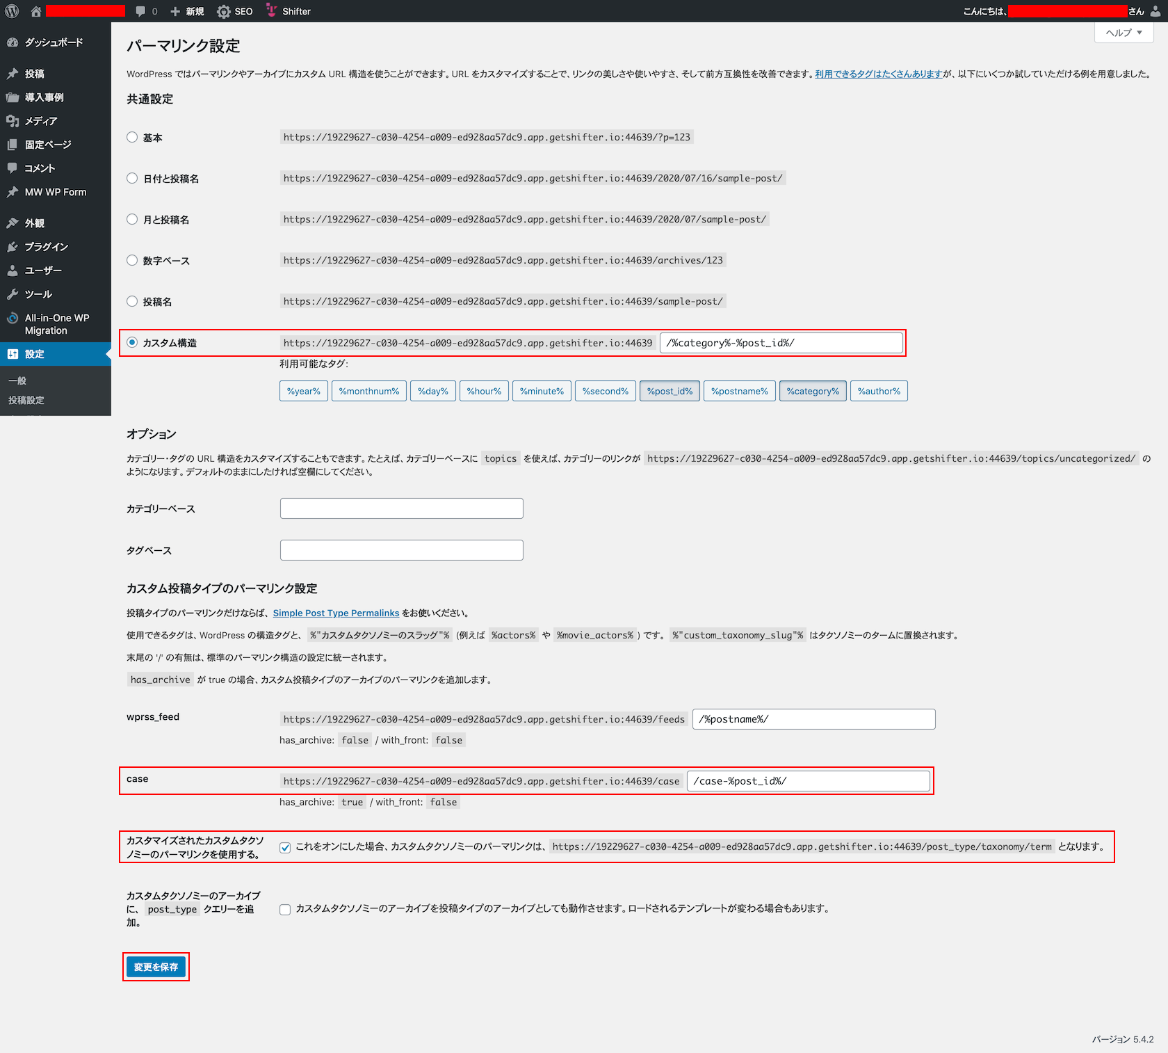Click the MW WP Form icon
The image size is (1168, 1053).
click(x=13, y=192)
